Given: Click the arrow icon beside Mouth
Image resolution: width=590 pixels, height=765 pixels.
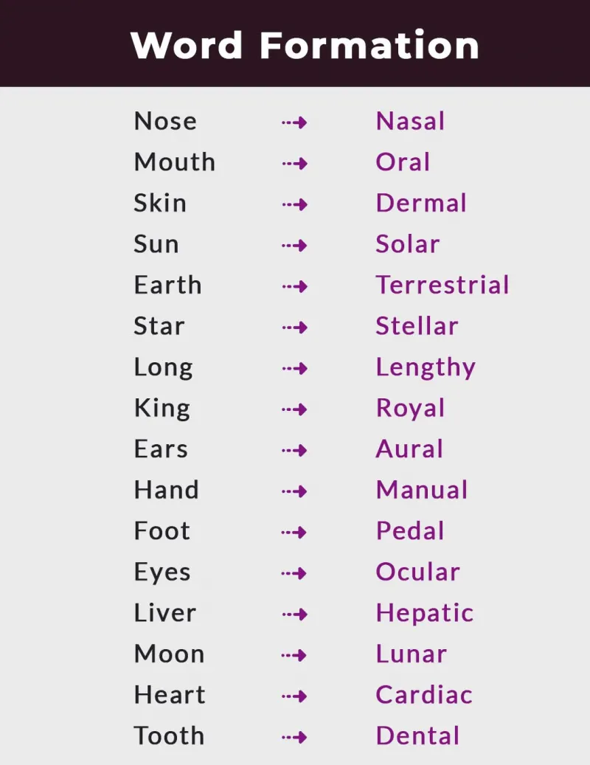Looking at the screenshot, I should pos(294,163).
